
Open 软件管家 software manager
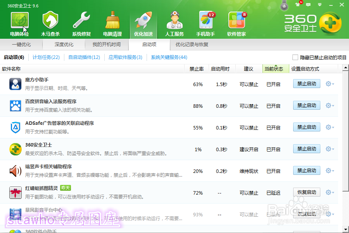236,22
